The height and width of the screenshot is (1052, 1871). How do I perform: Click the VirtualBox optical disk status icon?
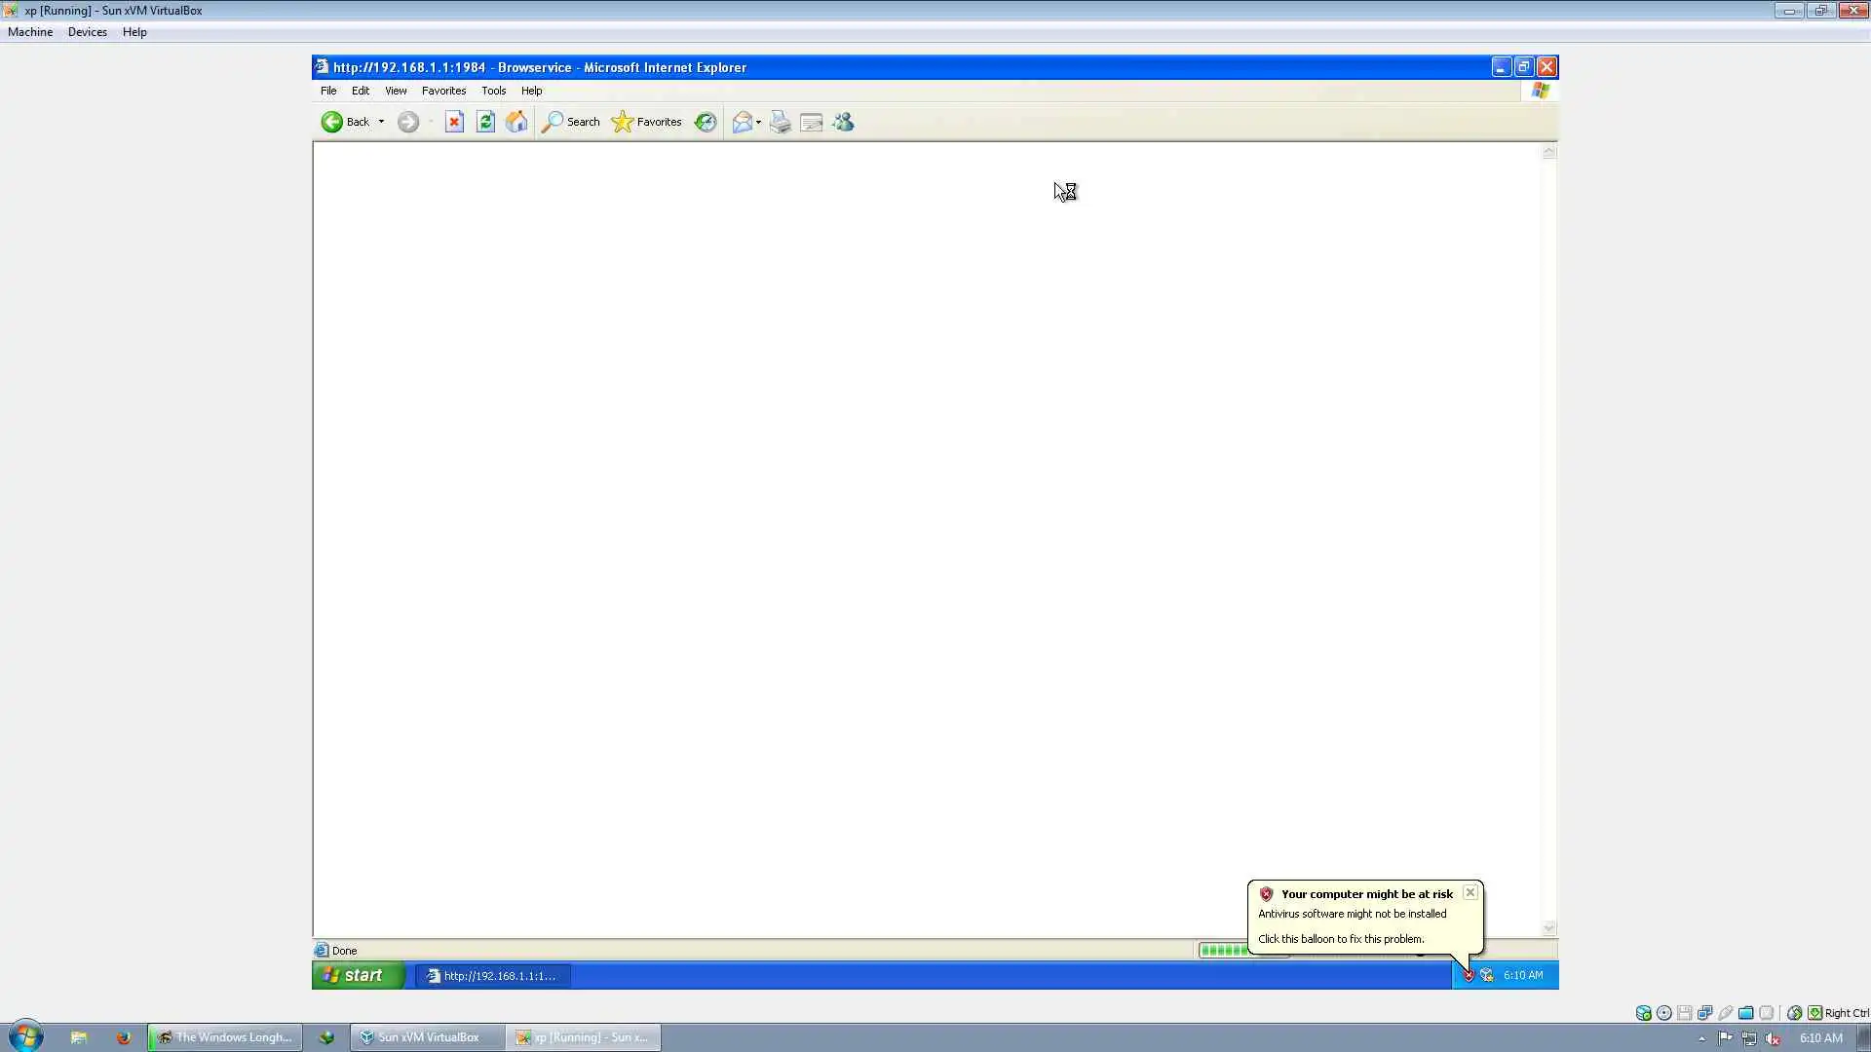tap(1664, 1013)
